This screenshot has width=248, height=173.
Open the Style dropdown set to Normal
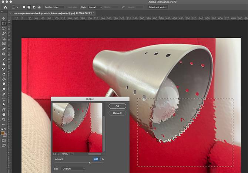click(95, 7)
